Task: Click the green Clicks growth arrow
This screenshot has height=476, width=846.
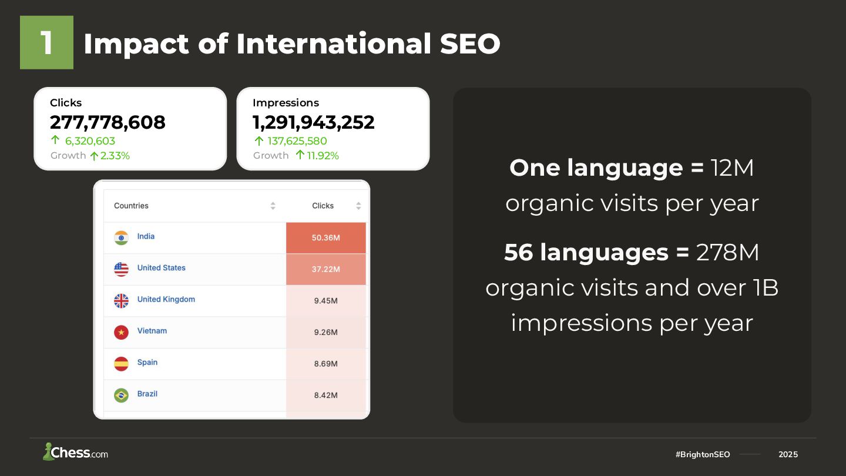Action: click(55, 140)
